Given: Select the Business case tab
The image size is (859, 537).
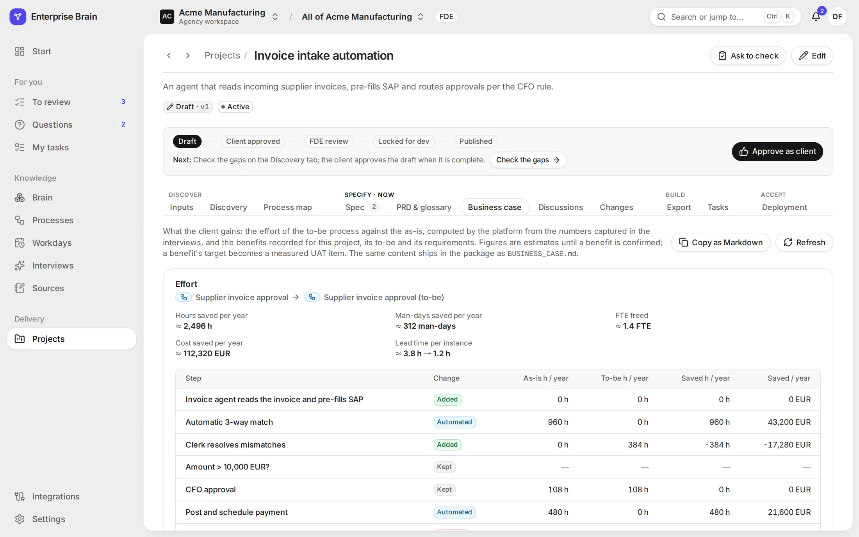Looking at the screenshot, I should (x=495, y=207).
